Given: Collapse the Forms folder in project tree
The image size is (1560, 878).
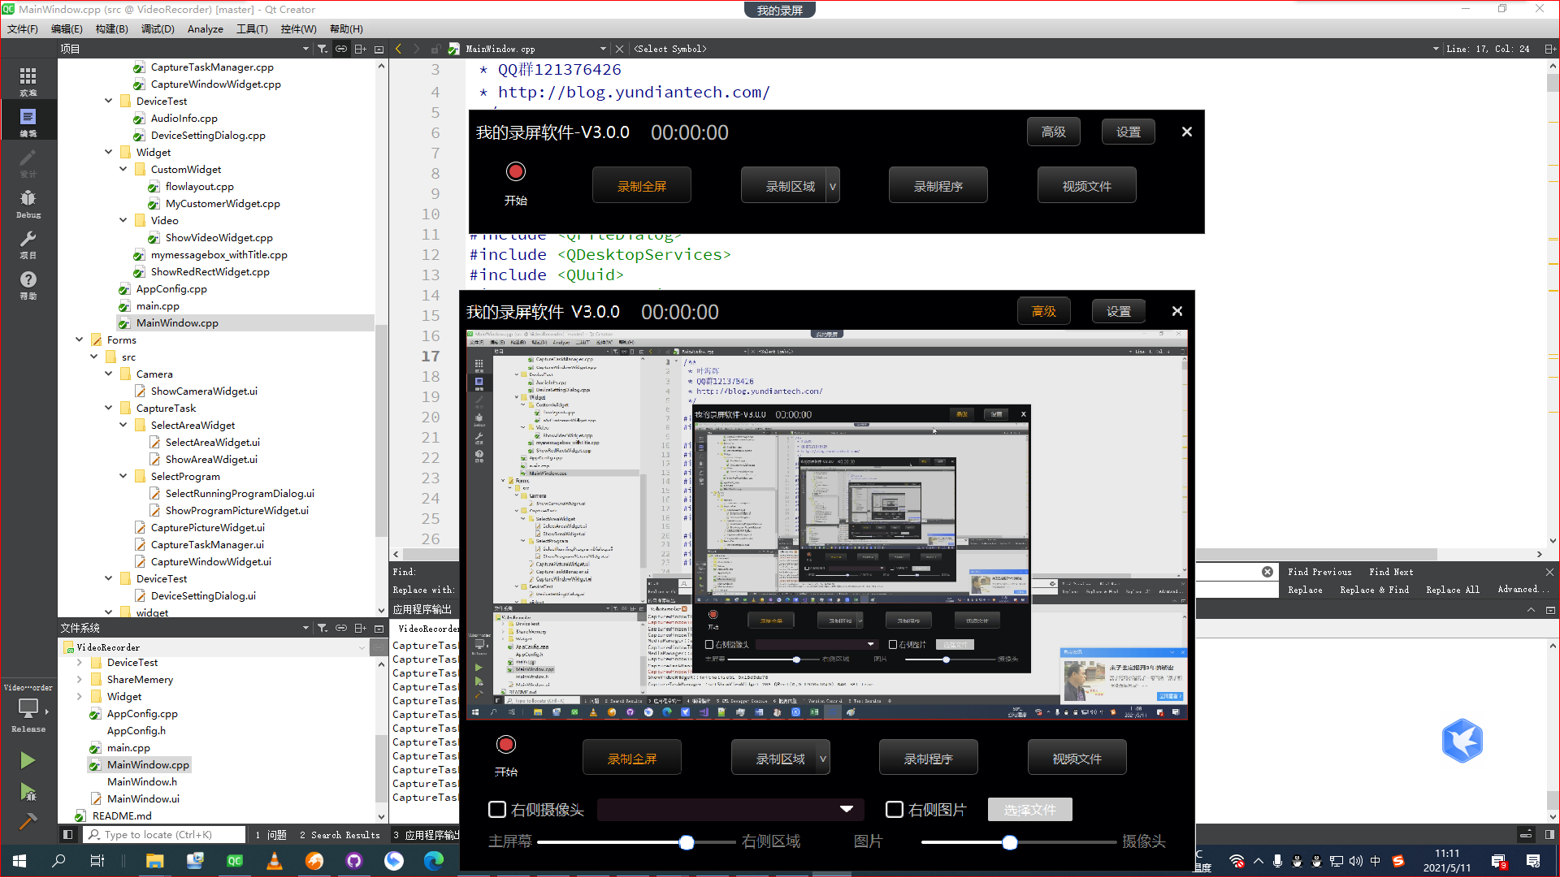Looking at the screenshot, I should (x=80, y=340).
